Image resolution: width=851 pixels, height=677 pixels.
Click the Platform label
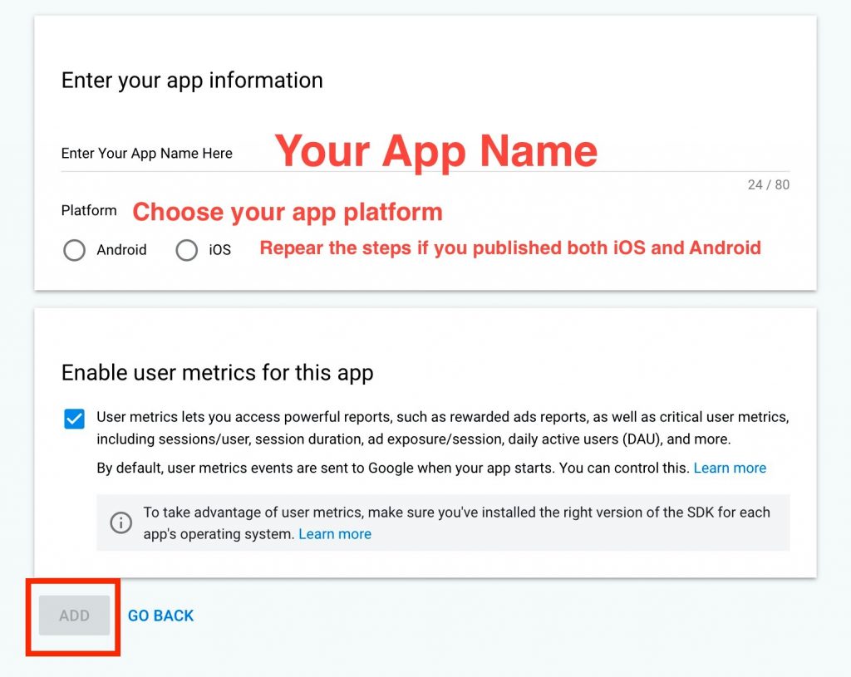point(89,210)
